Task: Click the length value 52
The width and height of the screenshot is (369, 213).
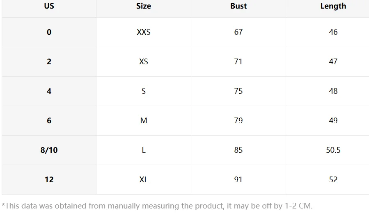Action: (x=333, y=179)
